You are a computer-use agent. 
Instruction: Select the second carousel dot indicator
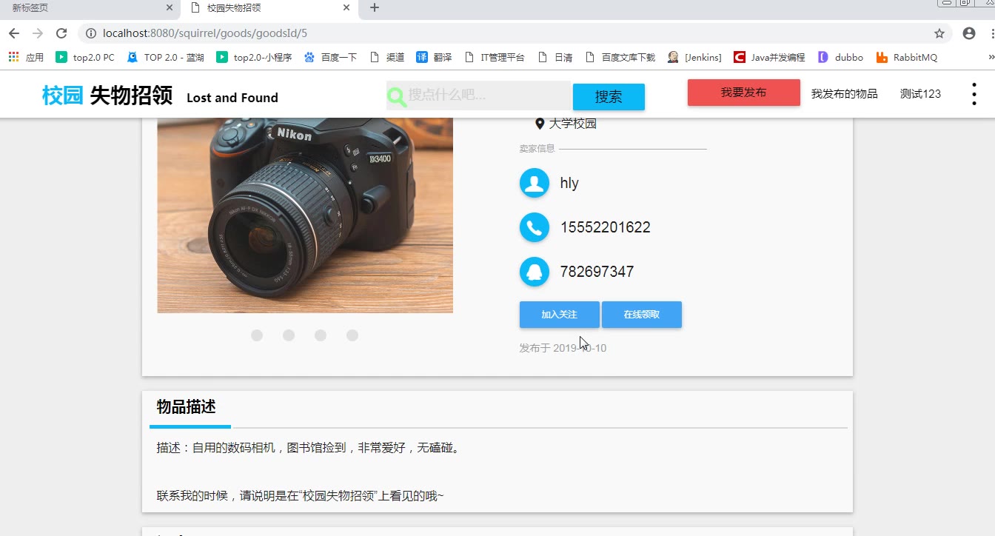pos(289,335)
